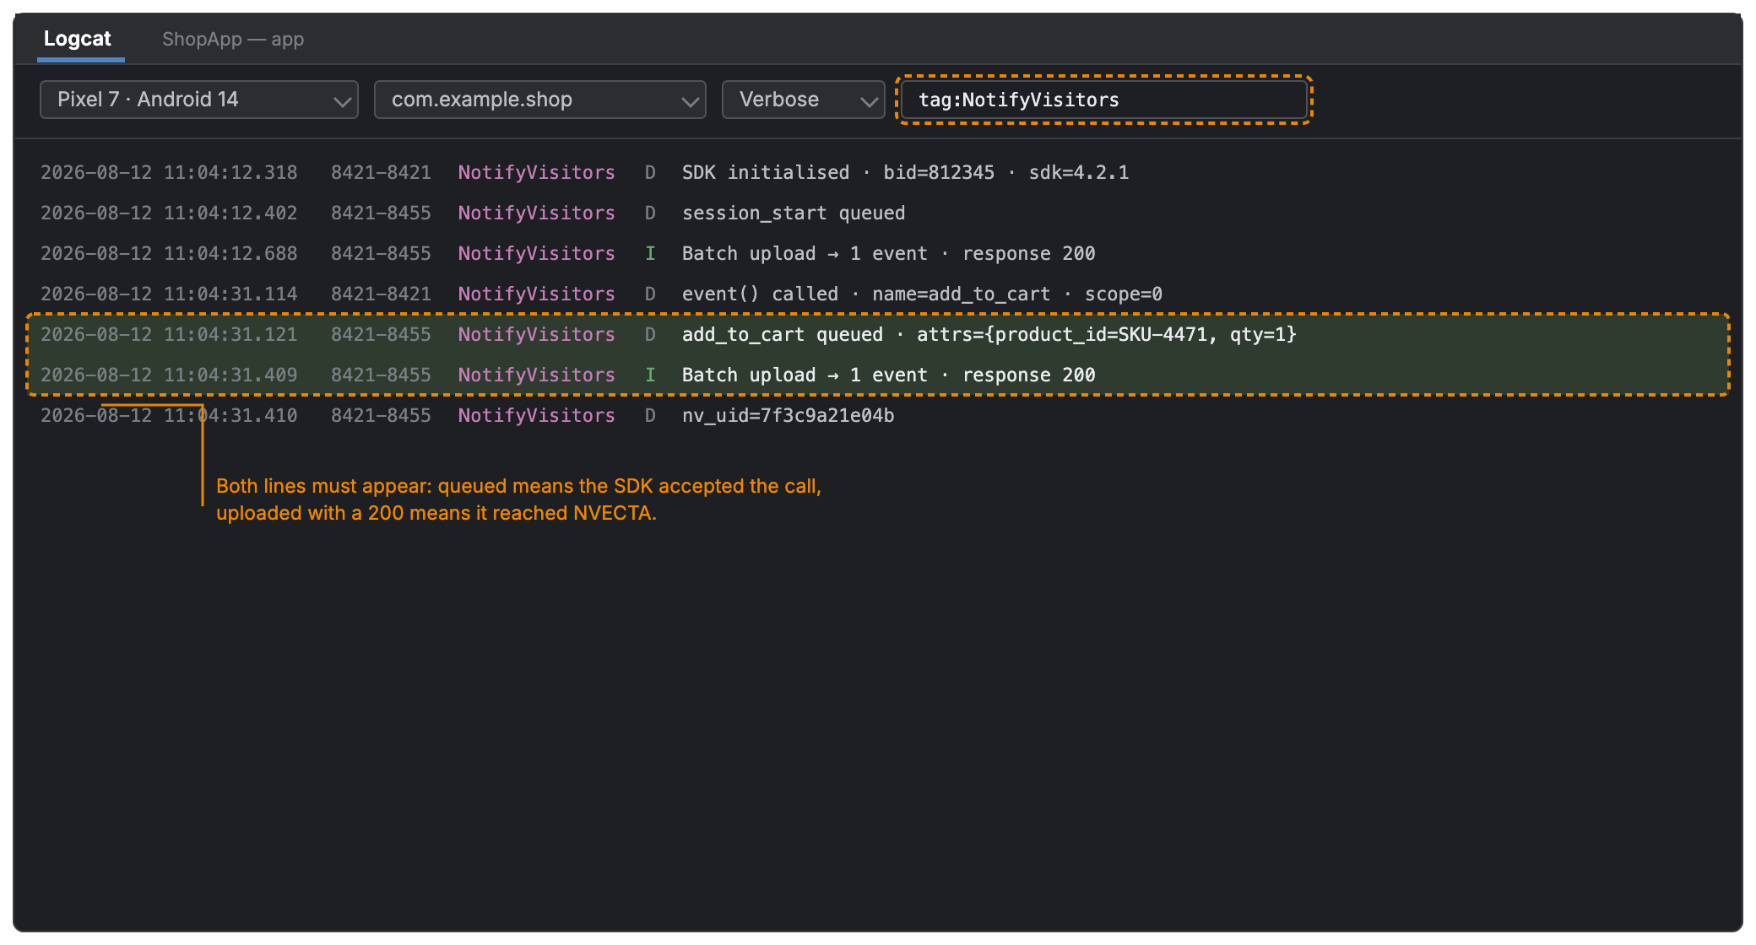Click timestamp 11:04:31.114
The height and width of the screenshot is (945, 1756).
169,294
